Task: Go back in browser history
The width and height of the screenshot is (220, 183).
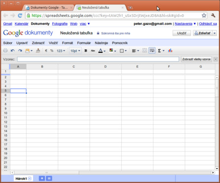Action: point(5,15)
